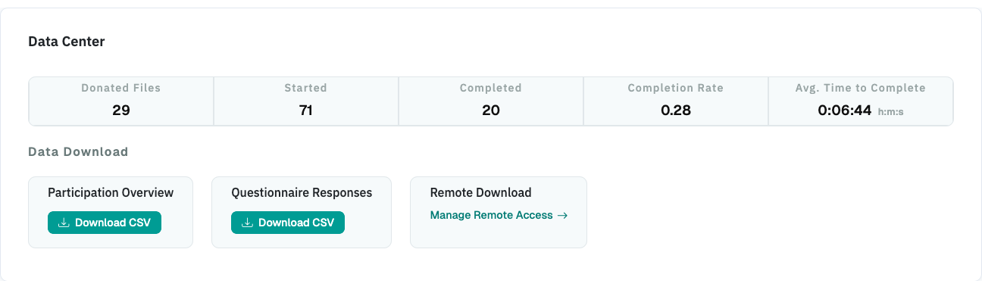Click the Remote Download card title
The height and width of the screenshot is (296, 982).
point(480,192)
